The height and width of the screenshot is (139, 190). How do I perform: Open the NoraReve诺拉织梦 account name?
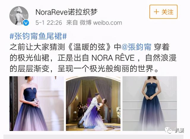[66, 12]
